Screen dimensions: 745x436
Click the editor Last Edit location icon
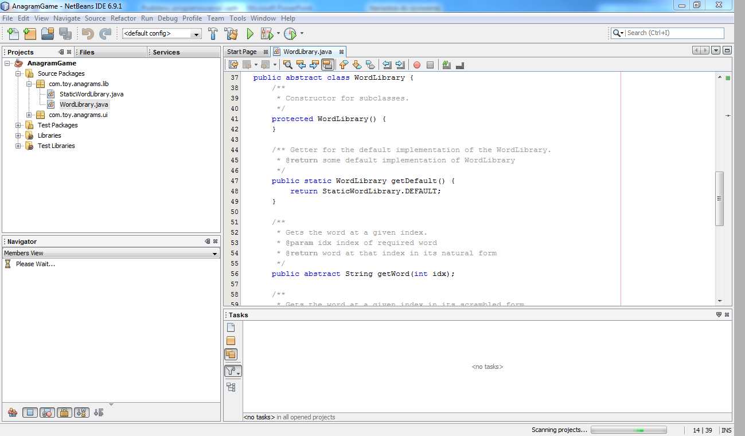[x=233, y=64]
